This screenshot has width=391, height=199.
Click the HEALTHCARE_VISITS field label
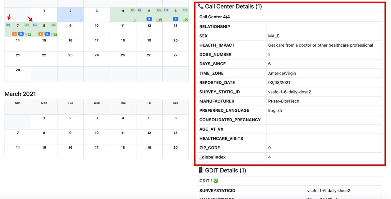[x=221, y=139]
